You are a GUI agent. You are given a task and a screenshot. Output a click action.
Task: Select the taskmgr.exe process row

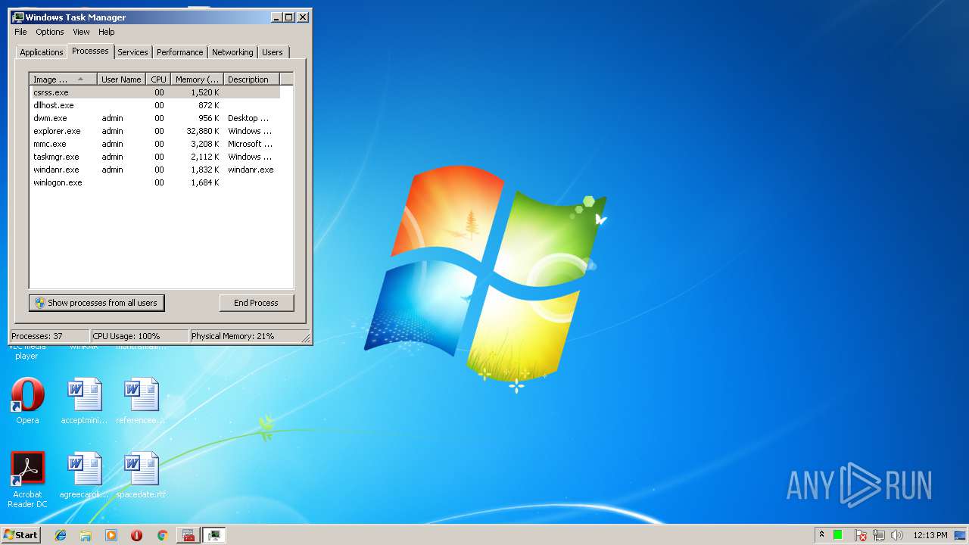(155, 157)
